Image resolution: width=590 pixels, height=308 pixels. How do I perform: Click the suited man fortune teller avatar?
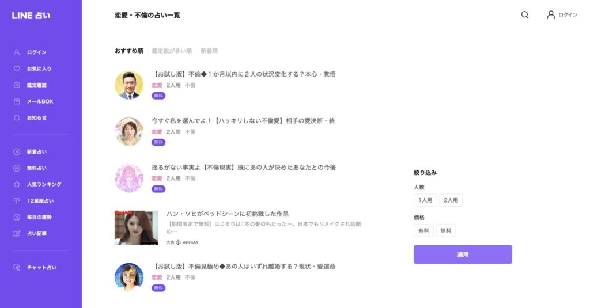pos(129,85)
